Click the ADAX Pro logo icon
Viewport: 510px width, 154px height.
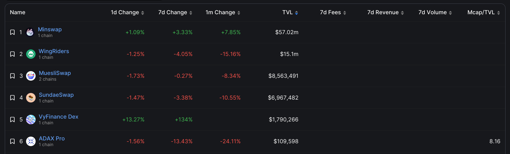point(31,141)
